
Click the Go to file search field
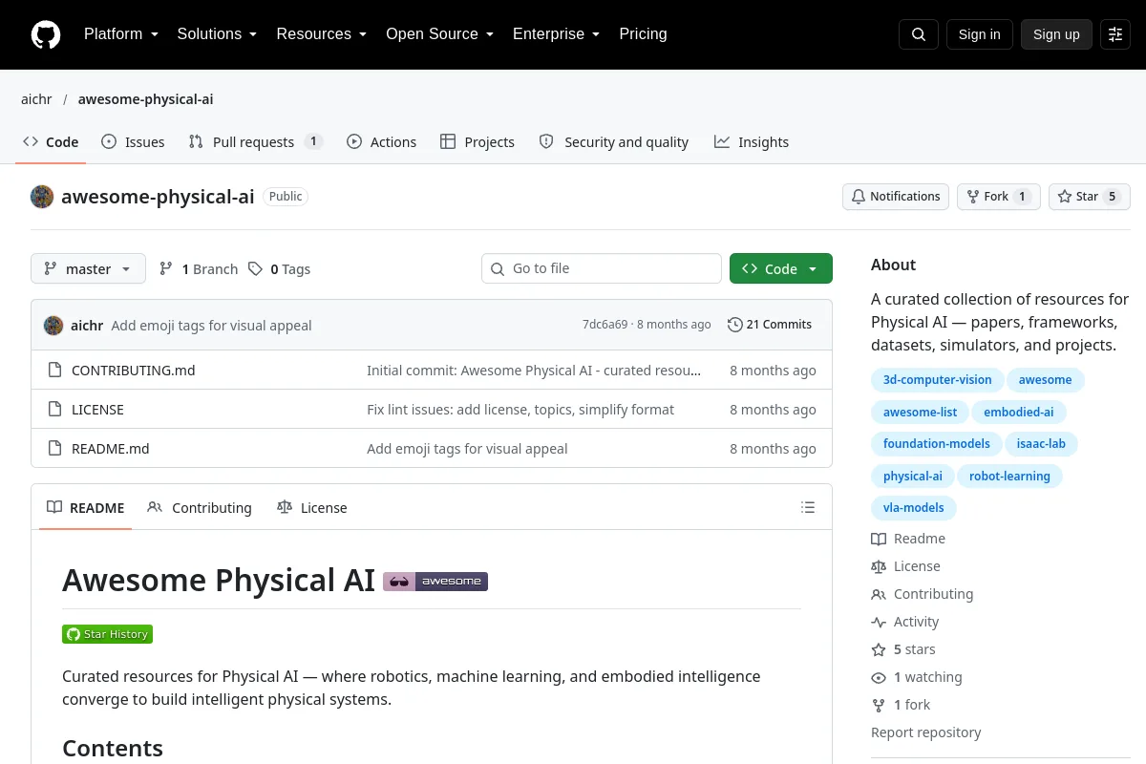click(x=602, y=269)
